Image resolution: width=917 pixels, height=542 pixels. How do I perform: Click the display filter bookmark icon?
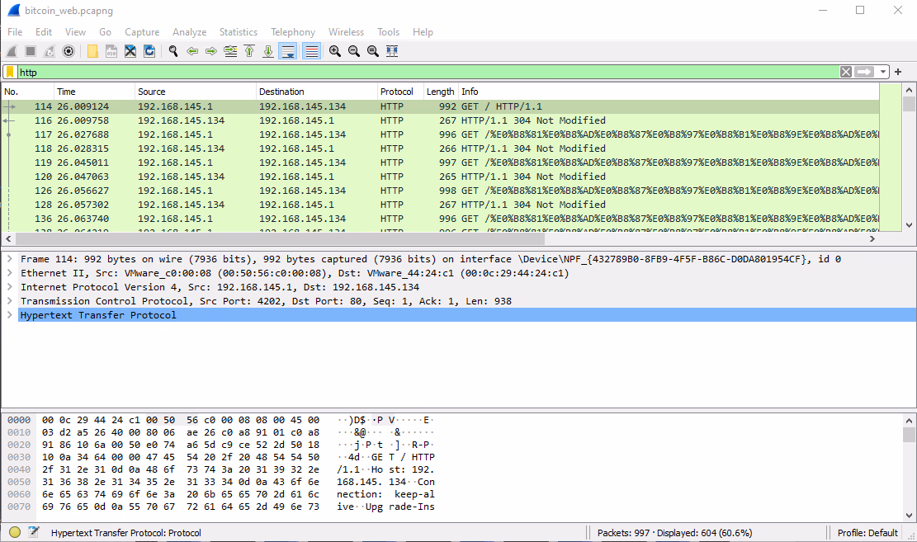click(x=10, y=72)
